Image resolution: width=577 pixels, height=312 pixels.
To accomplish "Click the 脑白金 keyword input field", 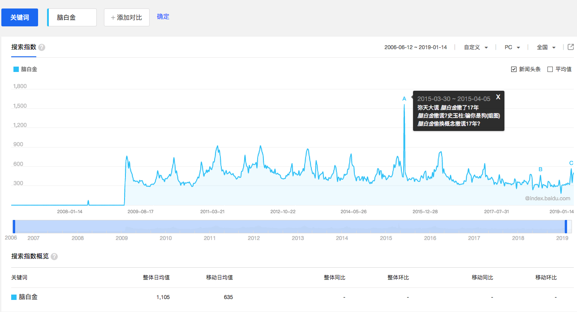I will click(73, 17).
